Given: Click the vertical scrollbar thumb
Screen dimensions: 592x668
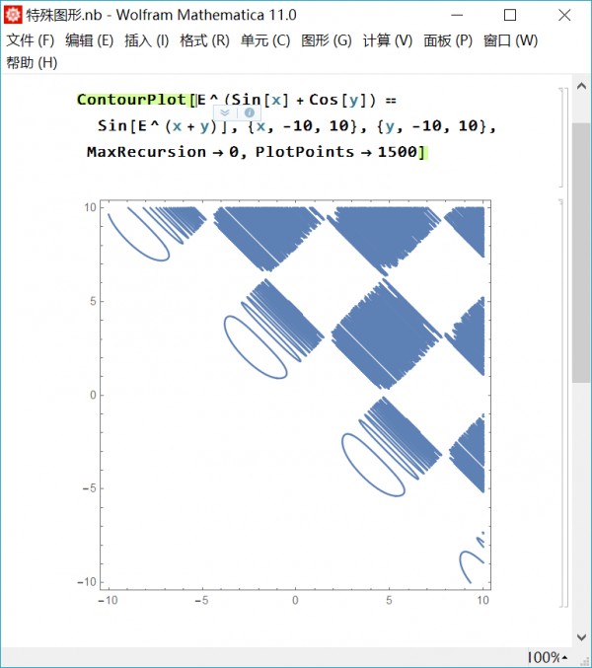Looking at the screenshot, I should 581,253.
